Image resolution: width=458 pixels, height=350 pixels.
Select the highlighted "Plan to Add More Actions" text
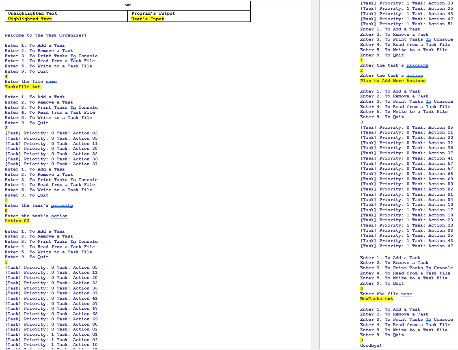[x=393, y=81]
